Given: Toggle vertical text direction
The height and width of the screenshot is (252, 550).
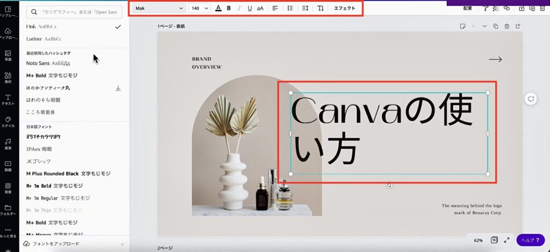Looking at the screenshot, I should coord(321,8).
